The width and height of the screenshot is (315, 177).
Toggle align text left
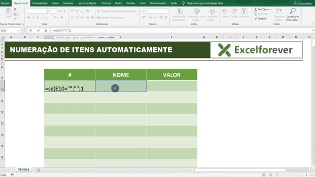[x=72, y=18]
